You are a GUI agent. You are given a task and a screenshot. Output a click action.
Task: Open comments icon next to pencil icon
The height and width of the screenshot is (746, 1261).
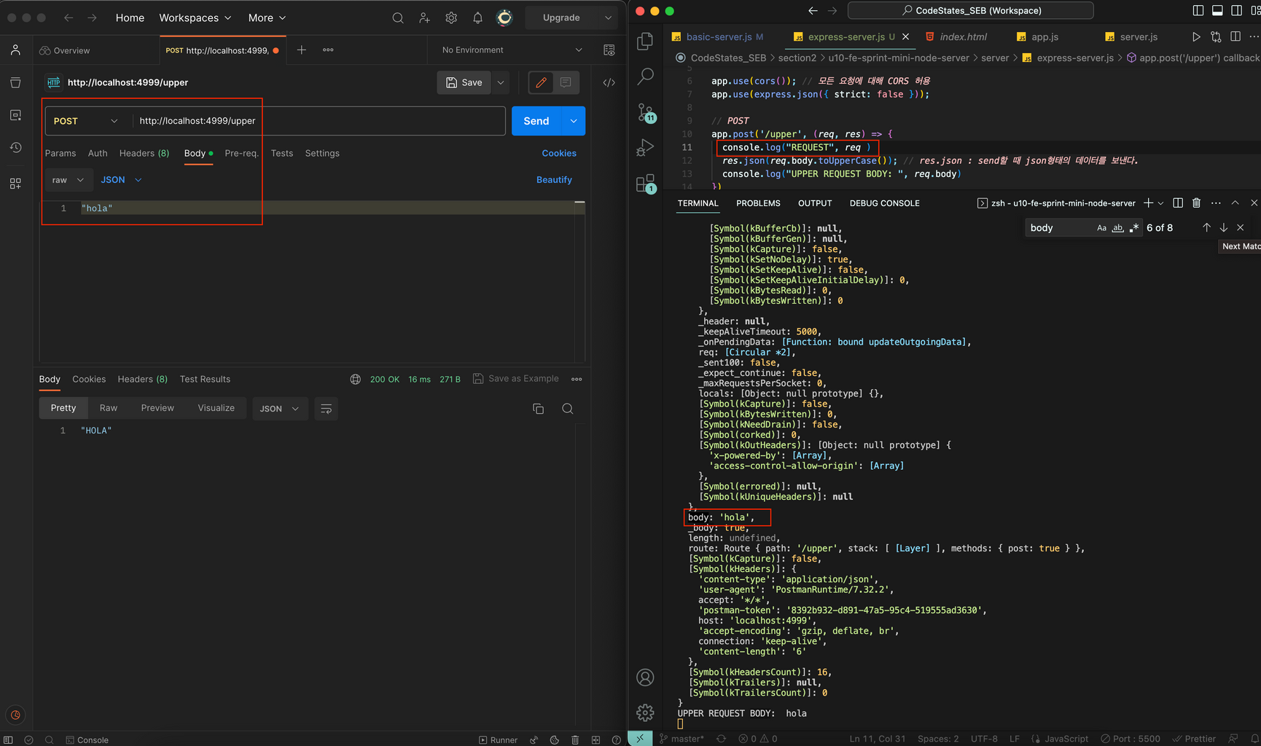tap(566, 82)
